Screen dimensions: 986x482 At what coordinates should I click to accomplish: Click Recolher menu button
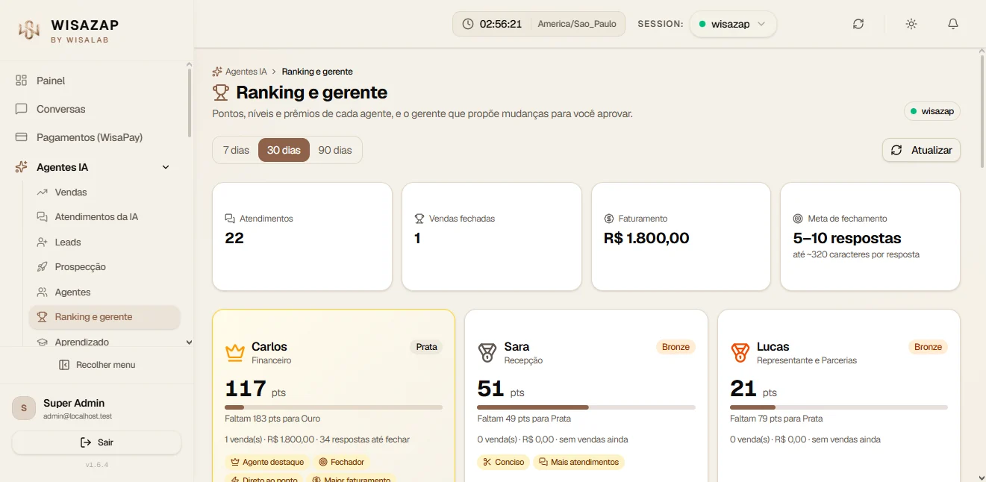click(97, 365)
